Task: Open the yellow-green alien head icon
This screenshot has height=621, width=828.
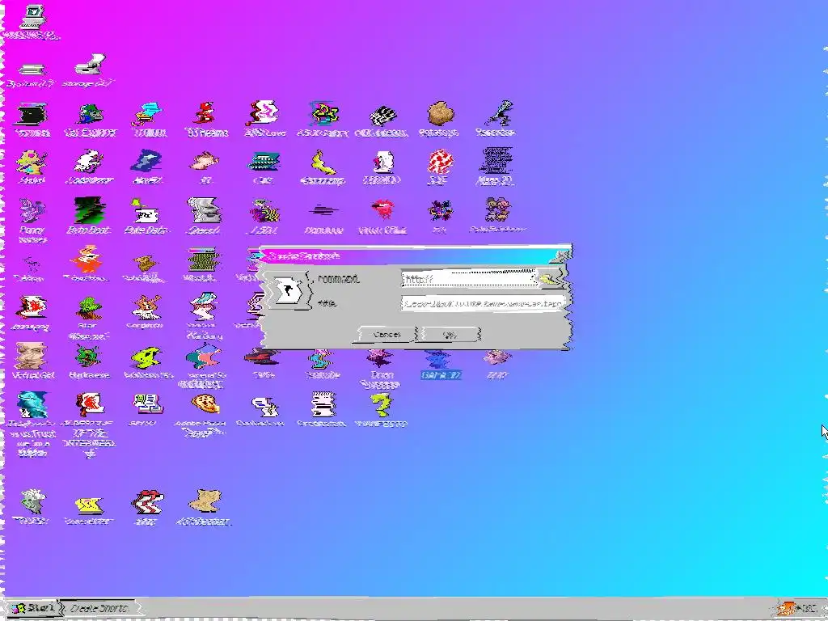Action: pyautogui.click(x=147, y=357)
